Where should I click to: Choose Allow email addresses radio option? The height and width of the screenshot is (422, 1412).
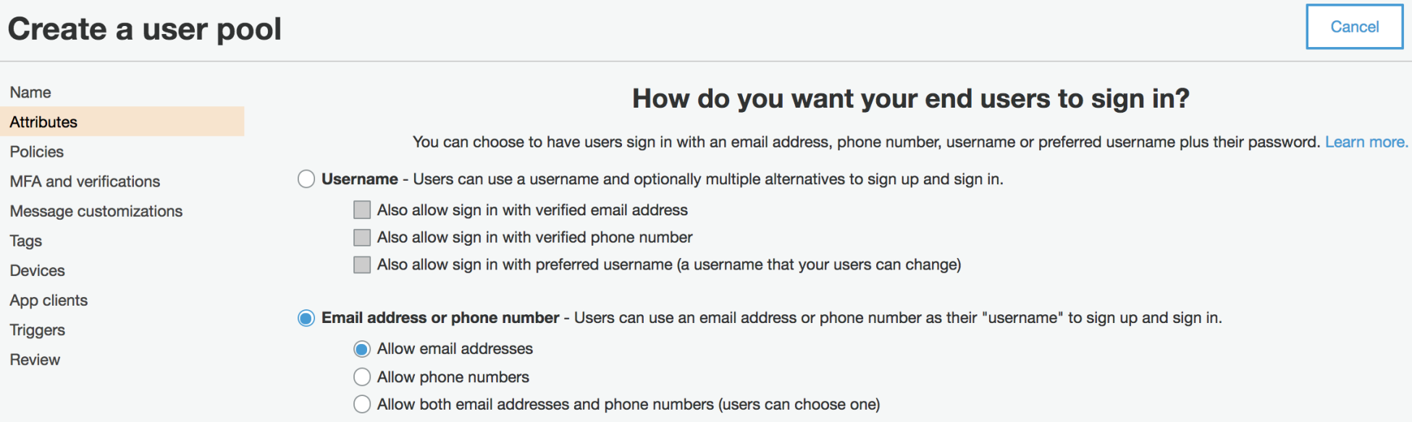362,349
